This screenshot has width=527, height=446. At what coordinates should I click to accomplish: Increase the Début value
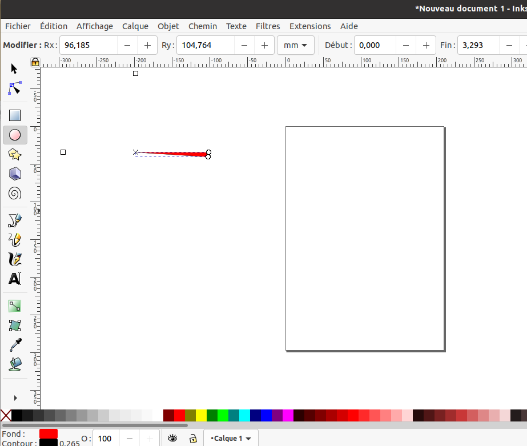pos(426,45)
